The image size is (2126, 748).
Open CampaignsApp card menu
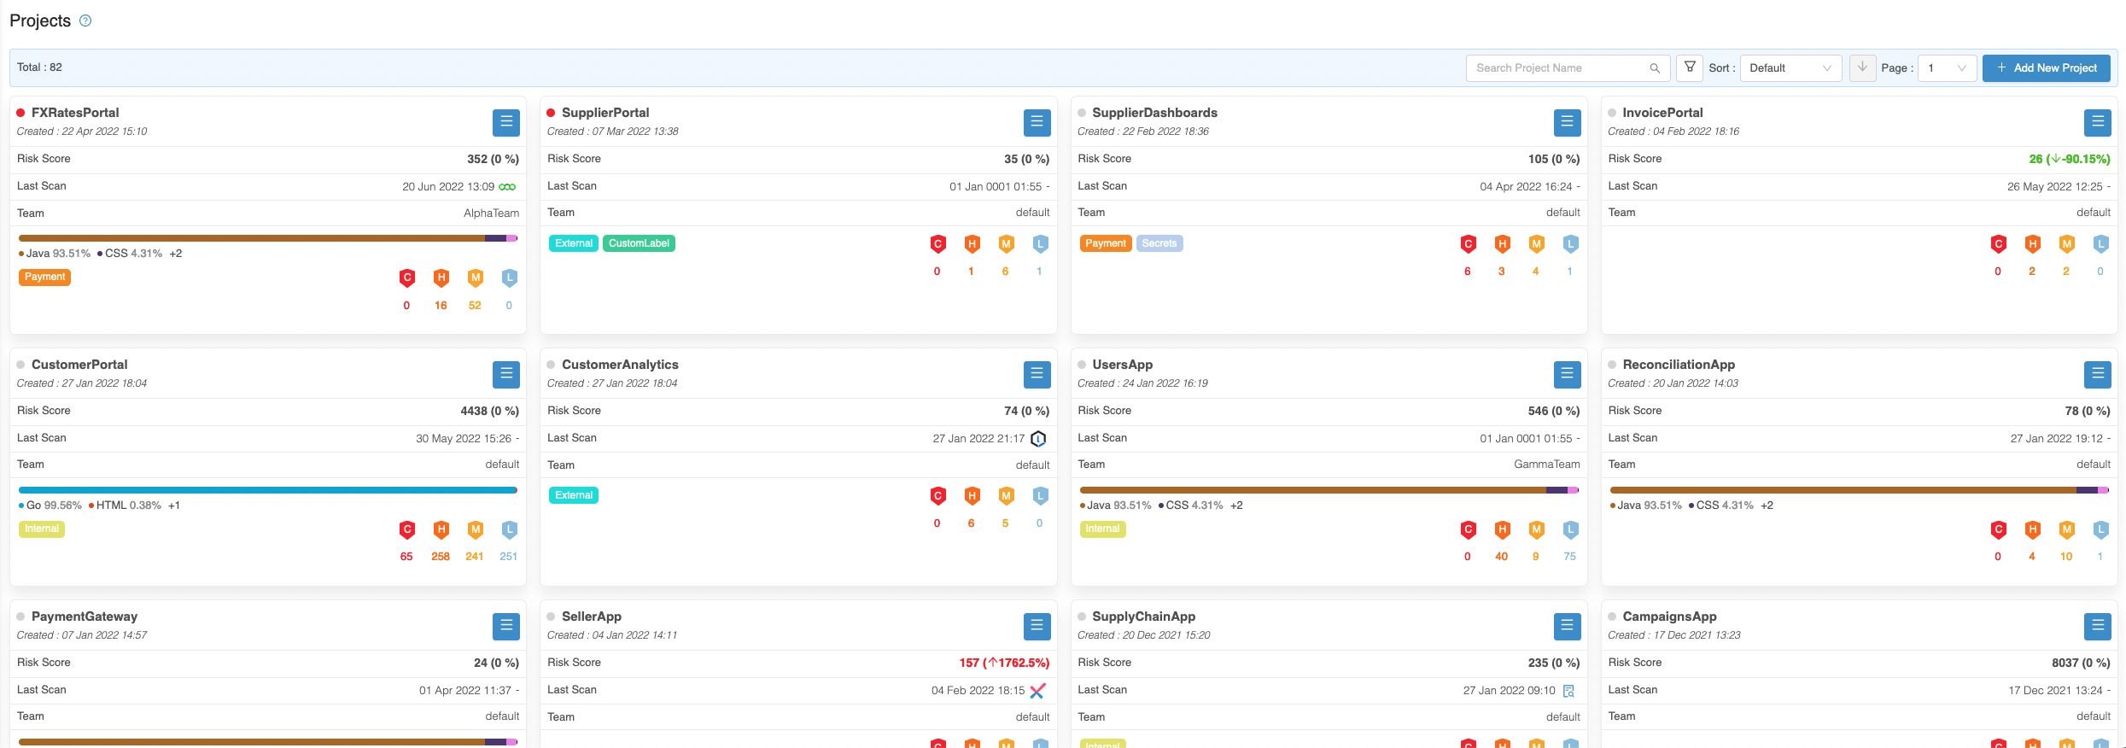pos(2097,626)
